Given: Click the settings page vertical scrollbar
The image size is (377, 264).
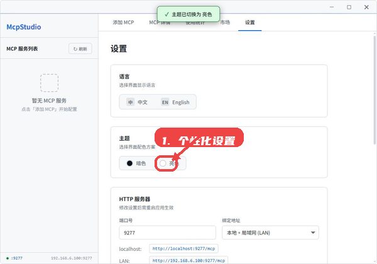Looking at the screenshot, I should [374, 90].
